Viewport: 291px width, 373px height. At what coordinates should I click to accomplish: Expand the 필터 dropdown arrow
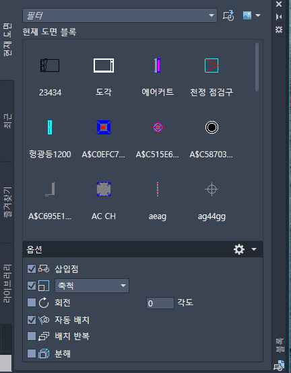[x=211, y=15]
